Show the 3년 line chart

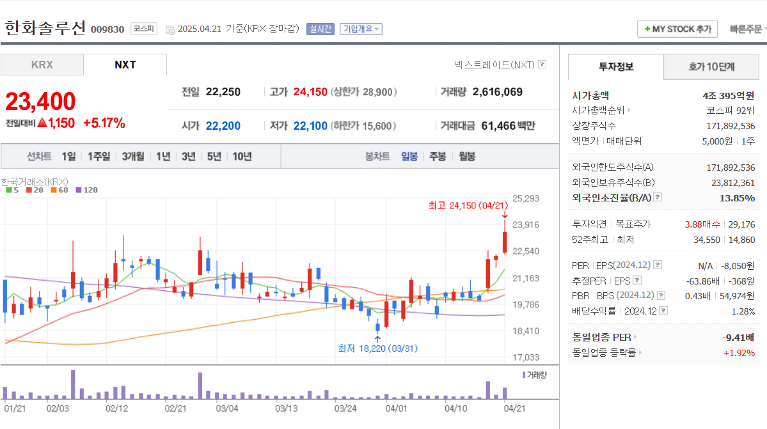[188, 157]
